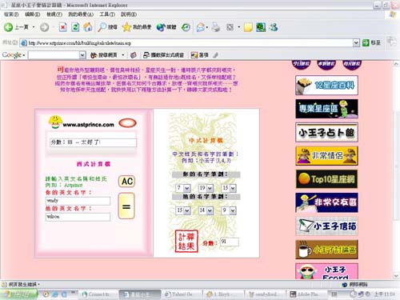The width and height of the screenshot is (400, 300).
Task: Print the page with printer icon
Action: point(216,27)
